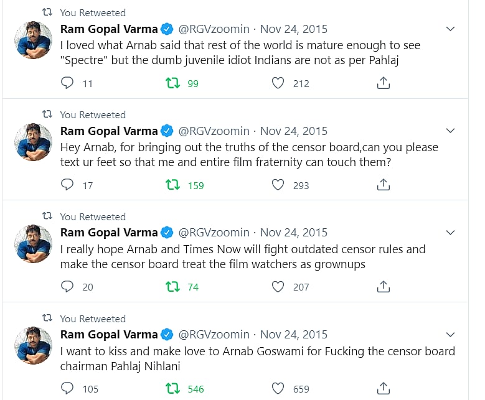This screenshot has height=400, width=485.
Task: Undo retweet on the tweet with 99 retweets
Action: [x=172, y=83]
